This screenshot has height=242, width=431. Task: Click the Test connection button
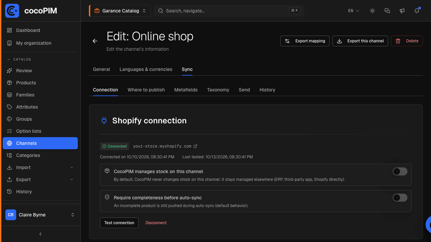point(119,223)
